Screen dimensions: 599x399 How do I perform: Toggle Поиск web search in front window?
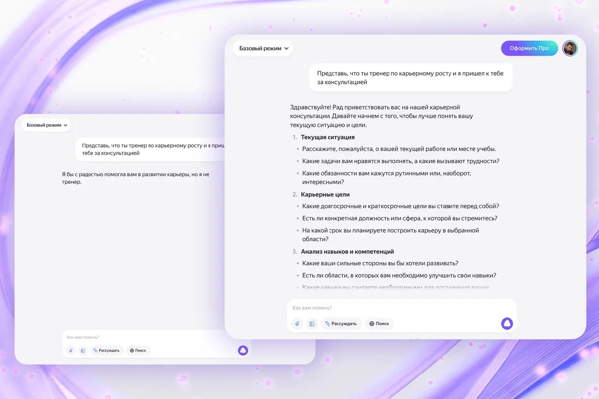(x=379, y=324)
